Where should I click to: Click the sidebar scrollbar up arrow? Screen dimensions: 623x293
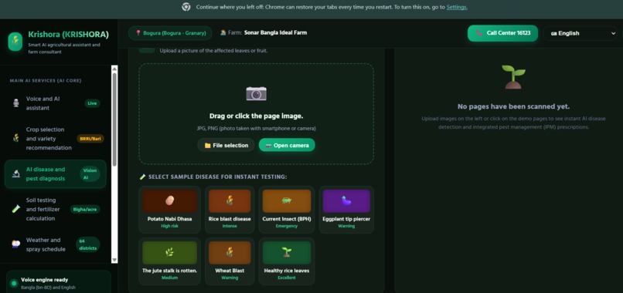(114, 69)
